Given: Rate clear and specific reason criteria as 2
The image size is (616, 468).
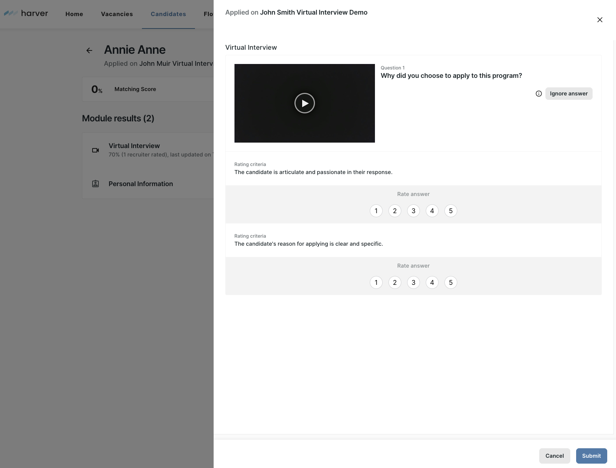Looking at the screenshot, I should point(395,283).
